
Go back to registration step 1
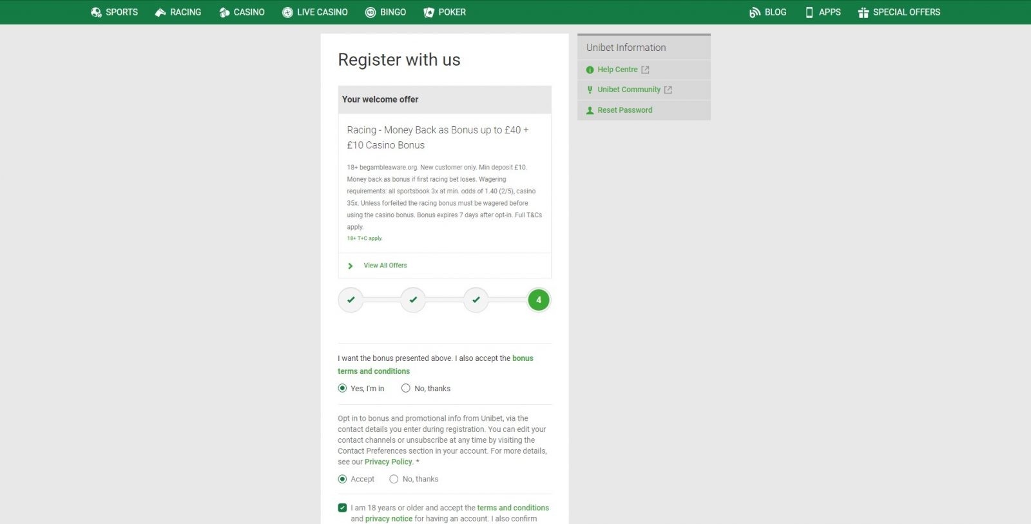(351, 300)
